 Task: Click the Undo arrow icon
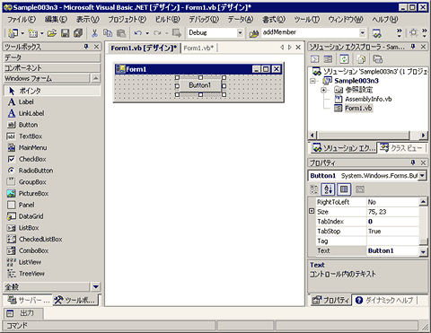tap(138, 33)
